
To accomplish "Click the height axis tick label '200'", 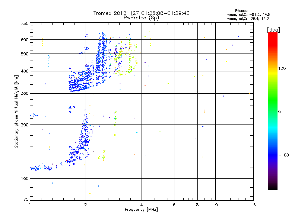I will [x=25, y=125].
